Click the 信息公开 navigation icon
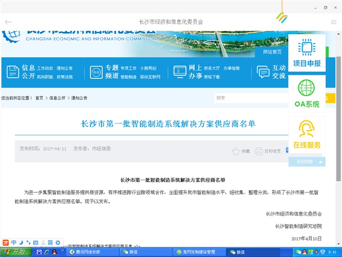Screen dimensions: 342x257 pos(13,72)
